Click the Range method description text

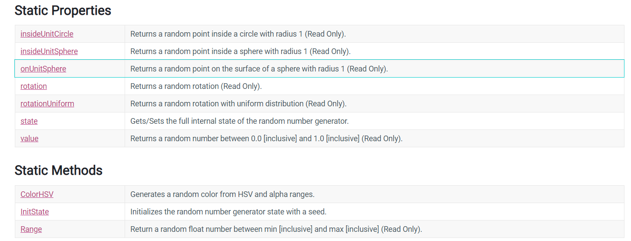point(276,229)
